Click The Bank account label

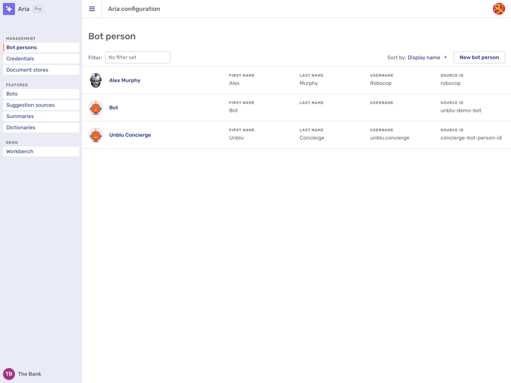point(29,374)
